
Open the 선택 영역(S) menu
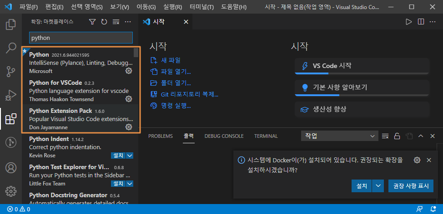[87, 7]
